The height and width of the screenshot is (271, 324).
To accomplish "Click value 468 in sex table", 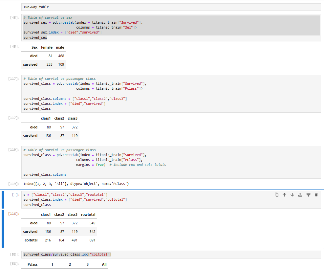I will (x=61, y=56).
